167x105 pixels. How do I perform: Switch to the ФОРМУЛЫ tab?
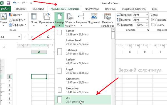[92, 9]
